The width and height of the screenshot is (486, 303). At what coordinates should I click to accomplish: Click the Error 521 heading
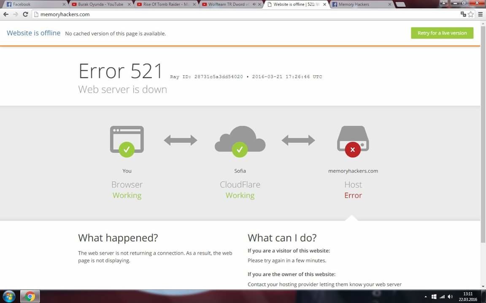(x=120, y=71)
